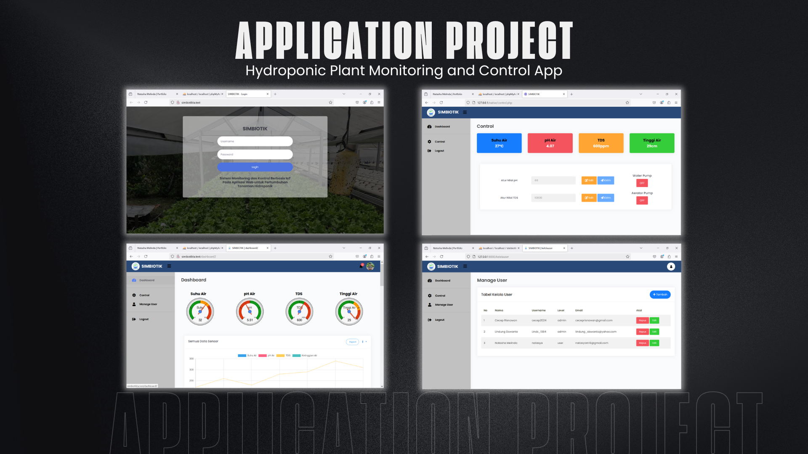Click the orange TDS 600ppm card
808x454 pixels.
click(x=601, y=143)
